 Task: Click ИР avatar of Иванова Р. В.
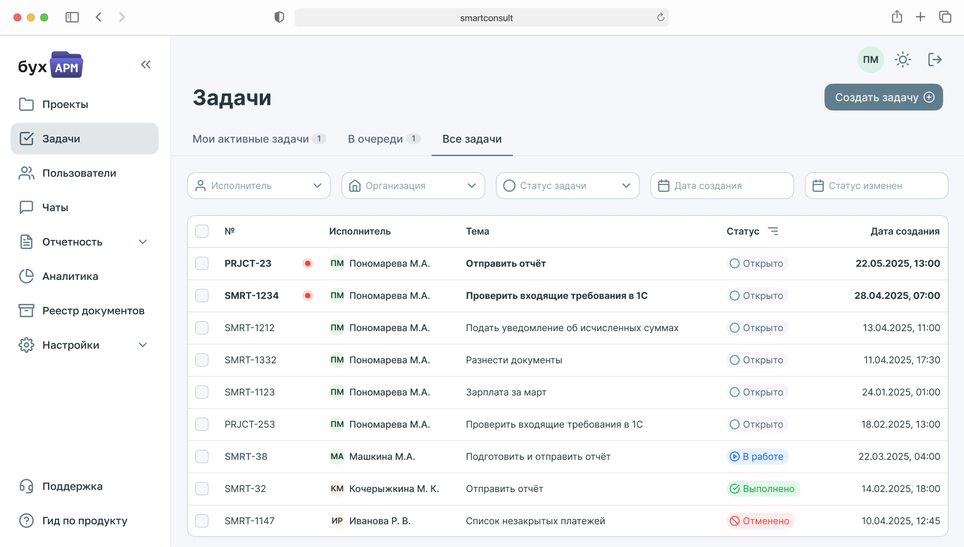click(337, 521)
